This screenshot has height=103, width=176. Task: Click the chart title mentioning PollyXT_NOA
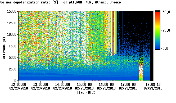pos(61,2)
